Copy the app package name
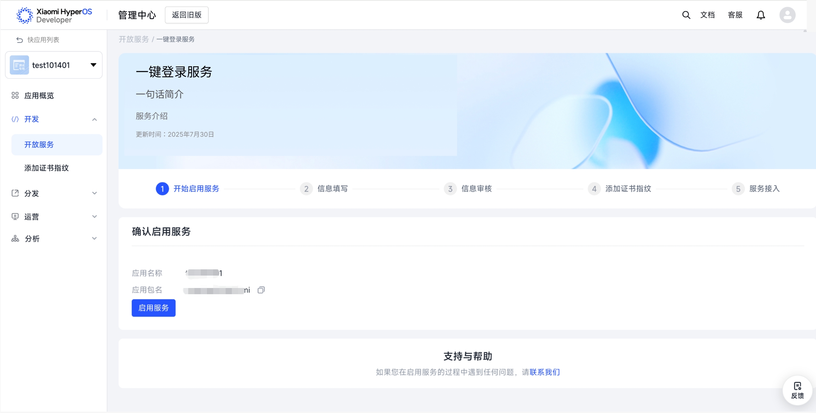The width and height of the screenshot is (816, 413). pyautogui.click(x=261, y=290)
